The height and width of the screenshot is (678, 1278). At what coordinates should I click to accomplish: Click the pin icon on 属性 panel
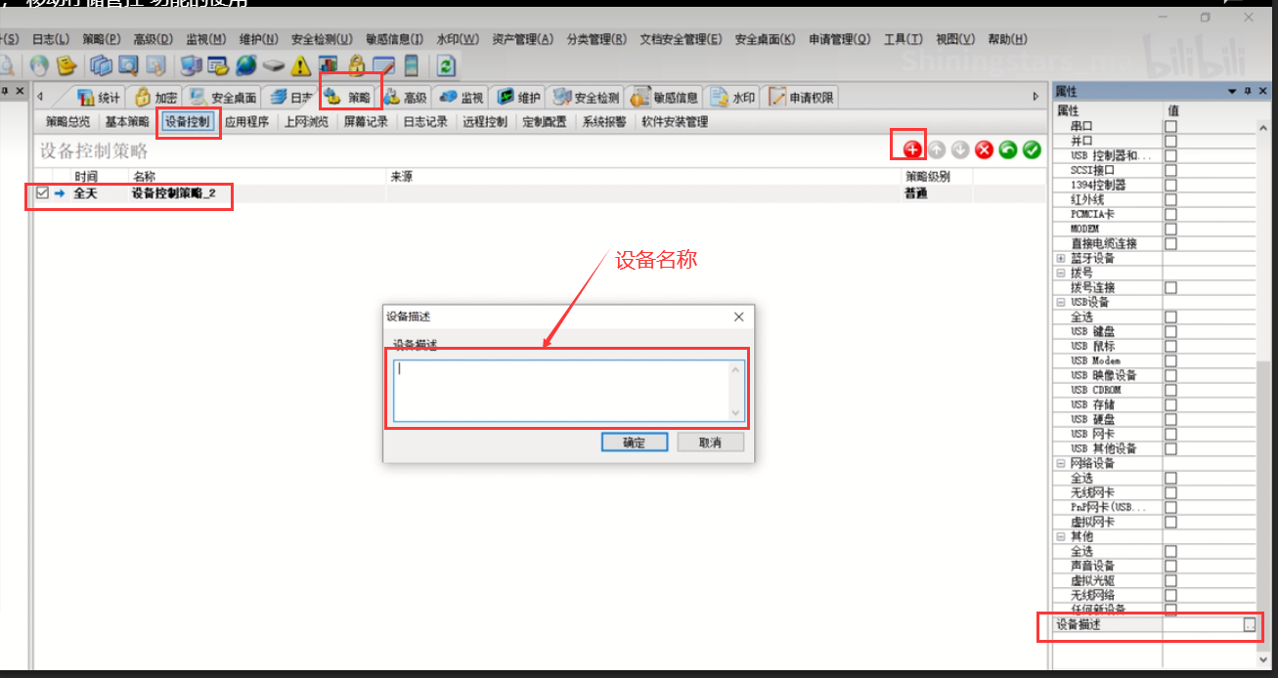pyautogui.click(x=1248, y=91)
